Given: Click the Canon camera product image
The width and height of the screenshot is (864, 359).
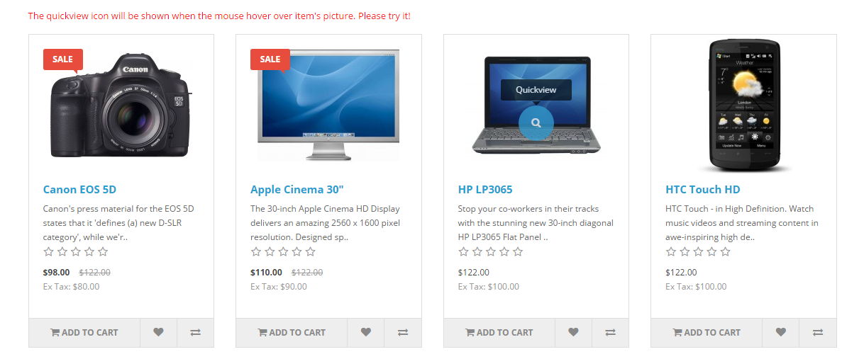Looking at the screenshot, I should 121,106.
